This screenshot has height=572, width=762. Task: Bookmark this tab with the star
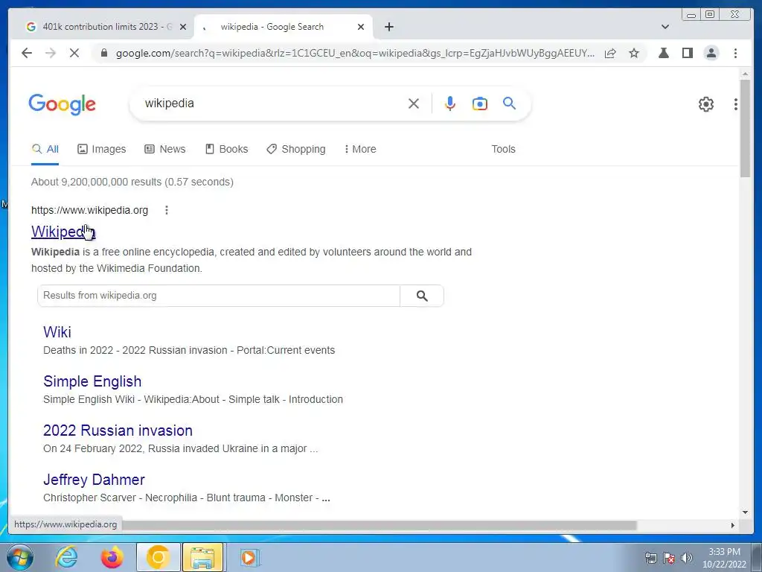coord(634,53)
